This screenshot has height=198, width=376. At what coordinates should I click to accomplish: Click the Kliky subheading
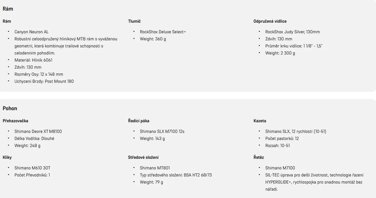(7, 157)
